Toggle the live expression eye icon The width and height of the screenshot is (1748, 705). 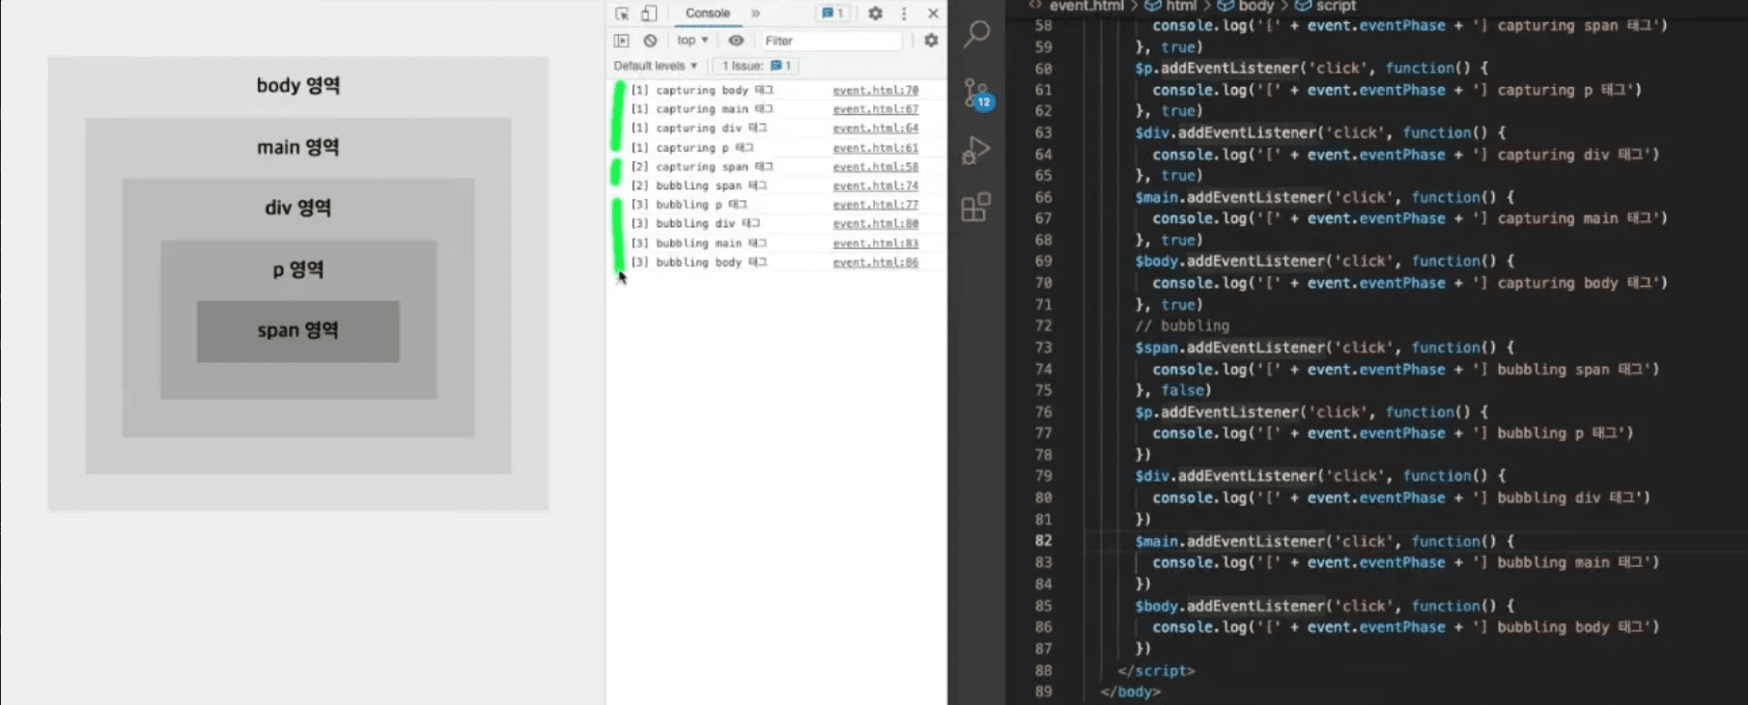(x=736, y=41)
